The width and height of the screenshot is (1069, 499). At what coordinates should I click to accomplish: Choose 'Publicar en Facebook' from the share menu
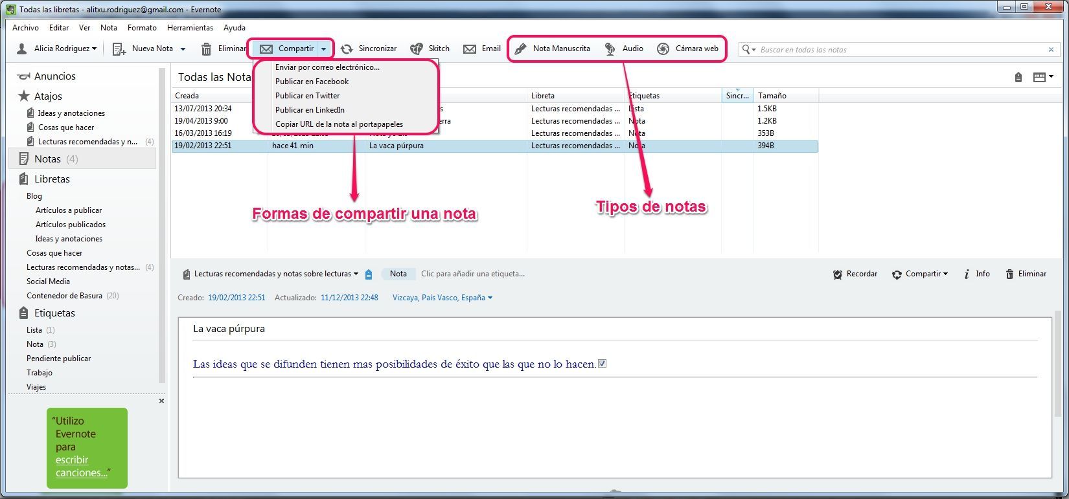point(346,82)
